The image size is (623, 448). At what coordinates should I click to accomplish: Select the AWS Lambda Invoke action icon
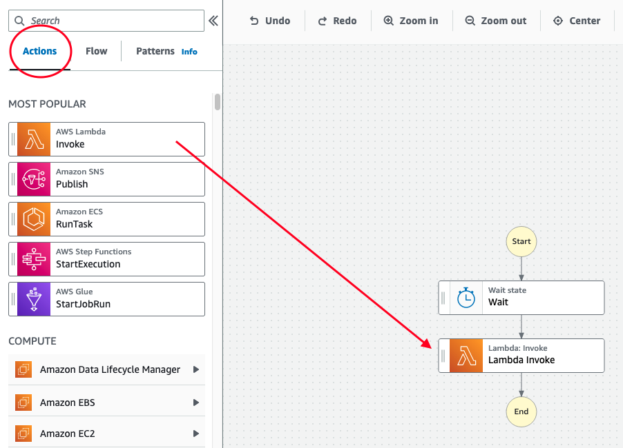(x=33, y=139)
